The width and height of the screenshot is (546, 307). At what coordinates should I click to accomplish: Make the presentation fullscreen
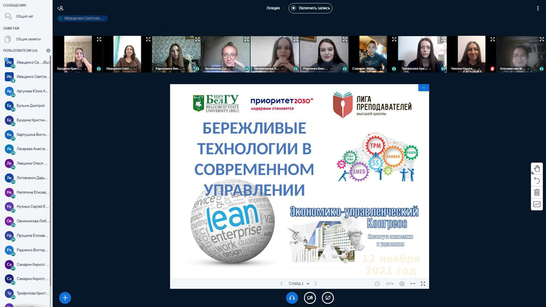tap(423, 284)
